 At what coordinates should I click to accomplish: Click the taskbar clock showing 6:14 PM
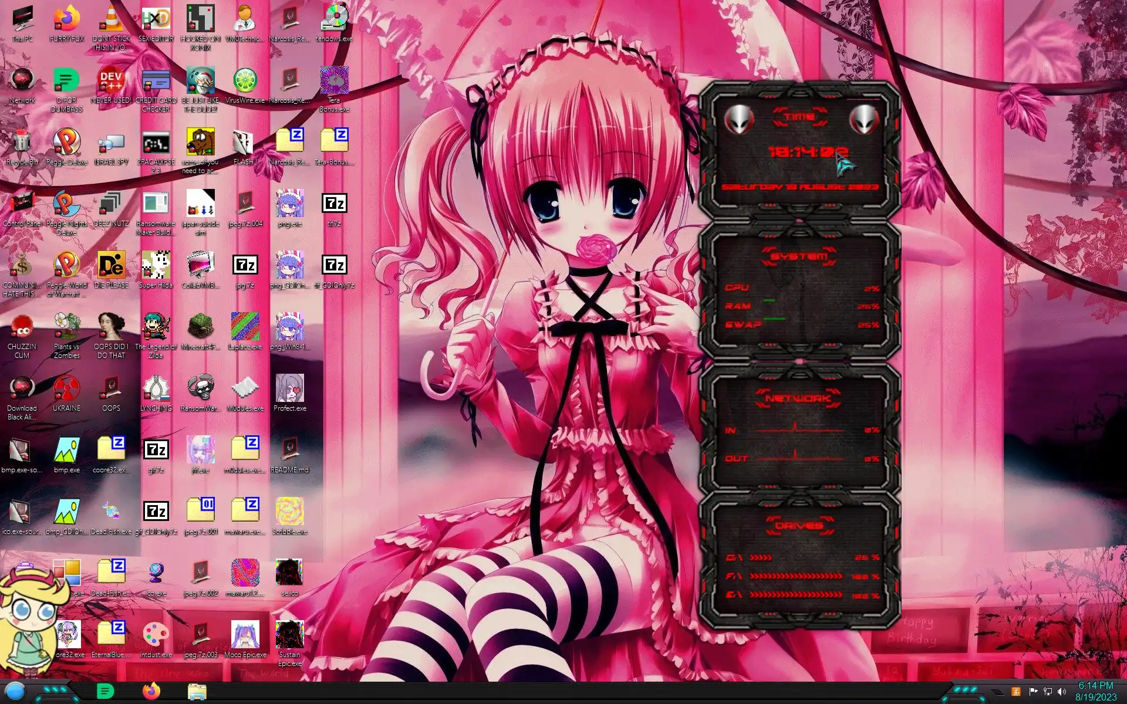[x=1095, y=691]
